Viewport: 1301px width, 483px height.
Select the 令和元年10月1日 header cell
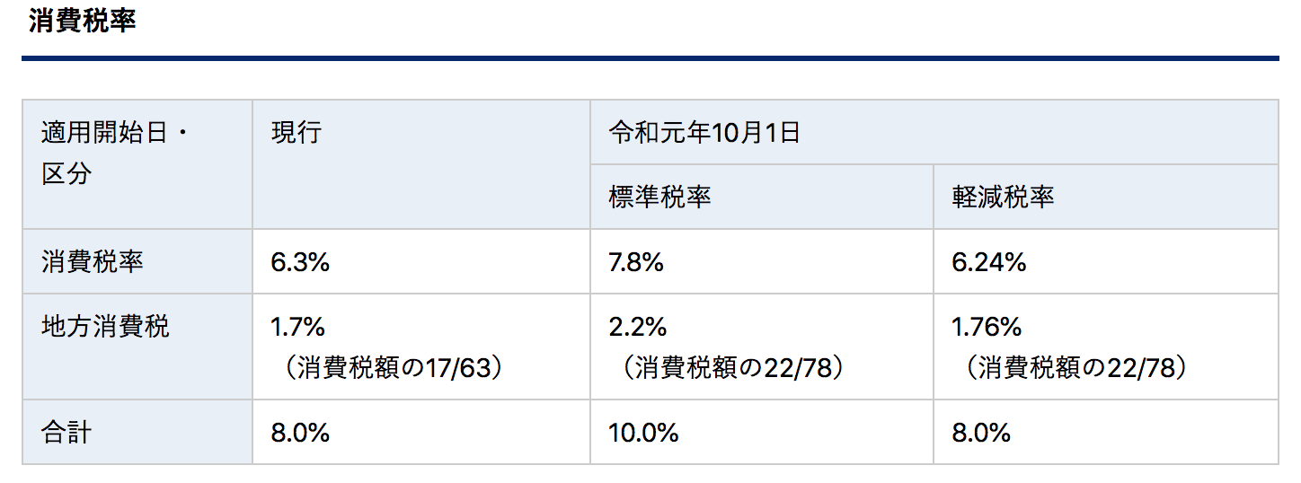[x=704, y=133]
